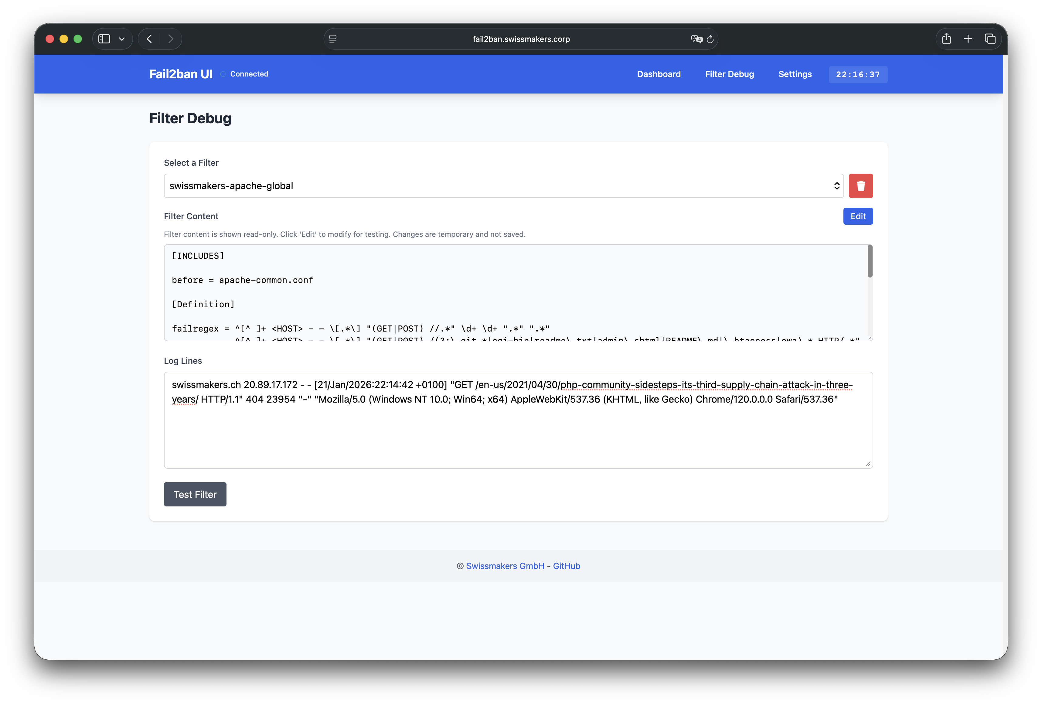Expand the chevron next to the sidebar button
Screen dimensions: 1042x705
(x=122, y=39)
